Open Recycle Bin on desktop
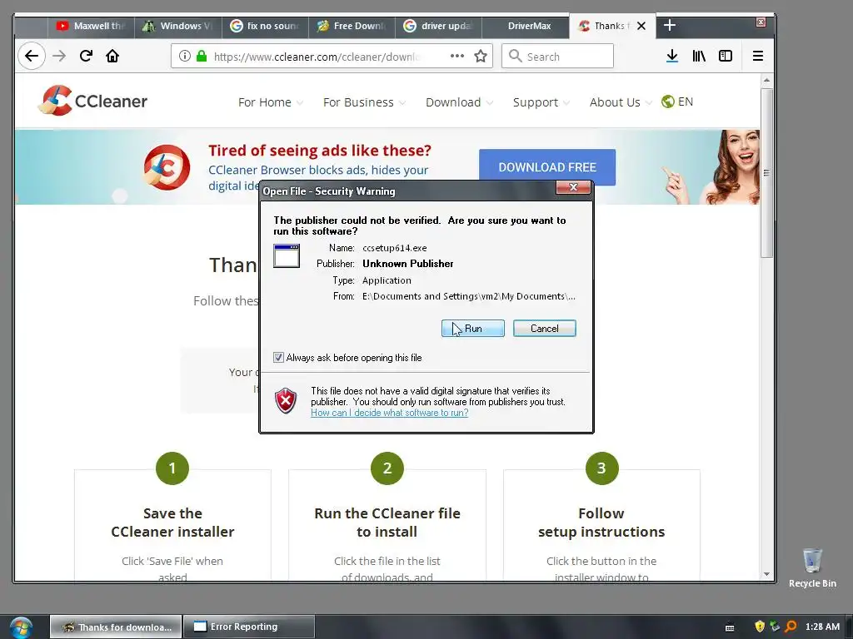This screenshot has height=639, width=853. (x=812, y=567)
